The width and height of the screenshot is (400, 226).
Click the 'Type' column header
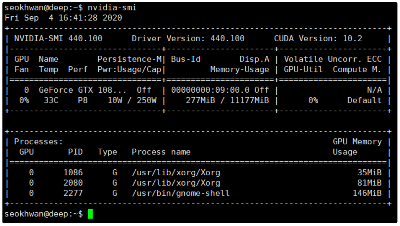point(107,152)
